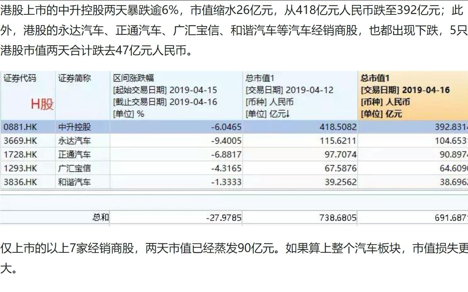The width and height of the screenshot is (468, 292).
Task: Select the 0881.HK stock code cell
Action: (x=28, y=127)
